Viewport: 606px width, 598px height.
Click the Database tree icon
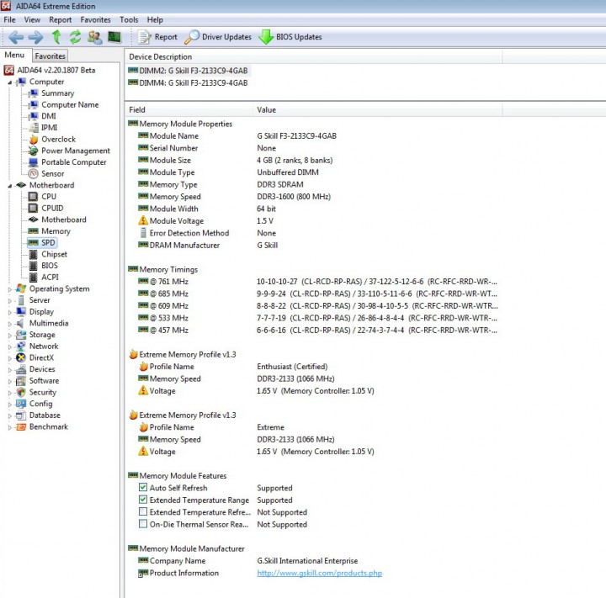point(21,415)
